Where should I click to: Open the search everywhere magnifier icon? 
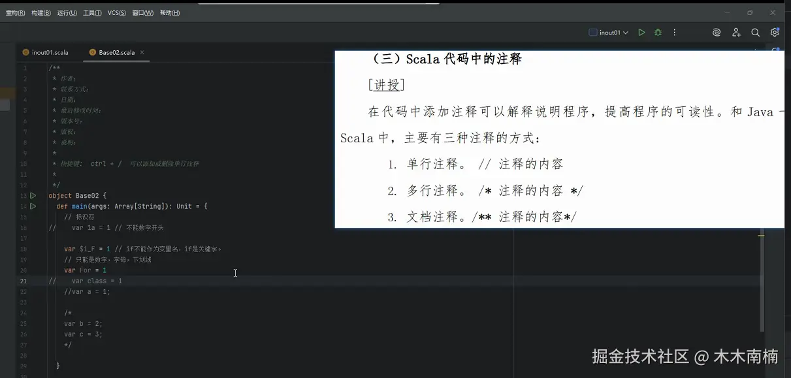click(x=755, y=31)
